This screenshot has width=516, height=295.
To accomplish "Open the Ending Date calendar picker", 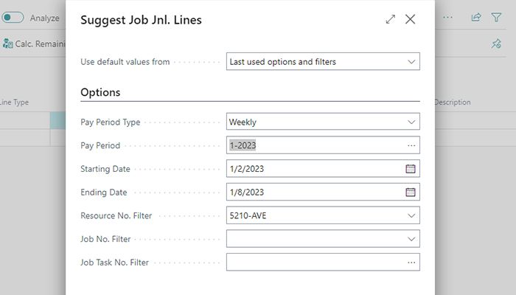I will [x=411, y=192].
